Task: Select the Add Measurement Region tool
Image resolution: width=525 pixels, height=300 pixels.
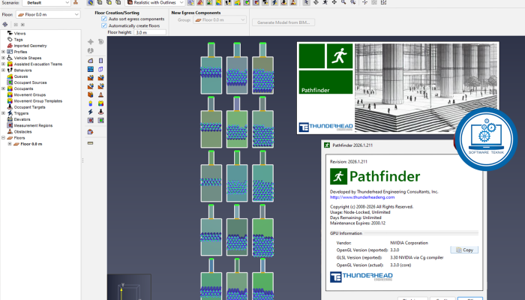Action: pyautogui.click(x=91, y=120)
